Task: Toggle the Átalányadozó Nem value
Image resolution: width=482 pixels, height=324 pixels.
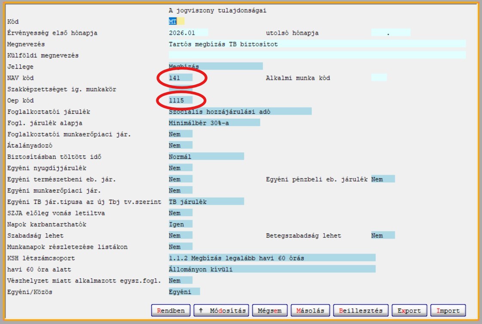Action: click(180, 145)
